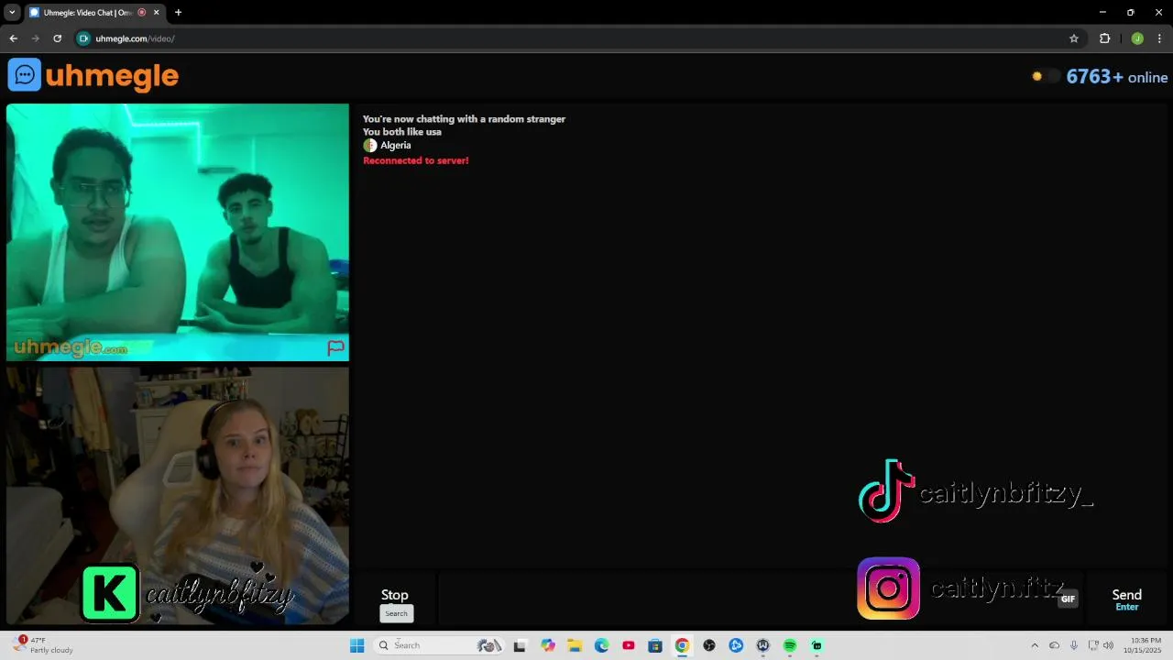Open Task View from the taskbar
This screenshot has height=660, width=1173.
[520, 645]
